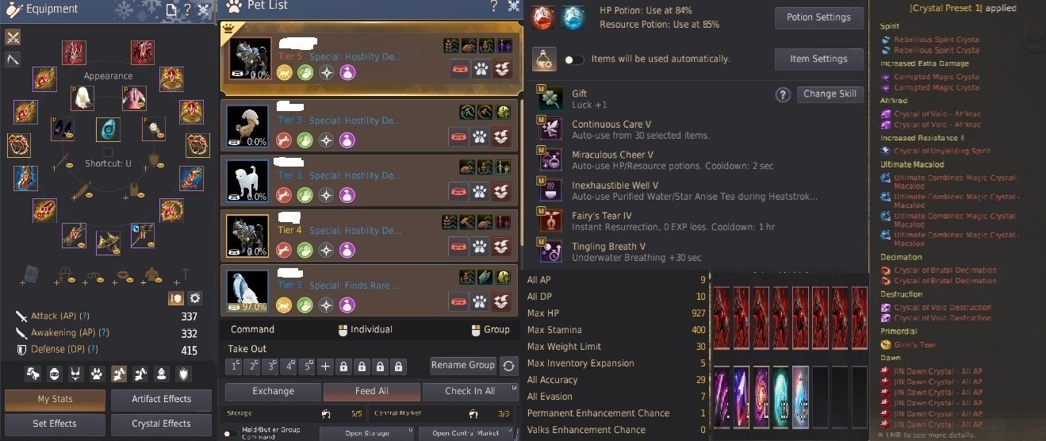Open the Set Effects tab
Screen dimensions: 1046x441
pos(55,424)
